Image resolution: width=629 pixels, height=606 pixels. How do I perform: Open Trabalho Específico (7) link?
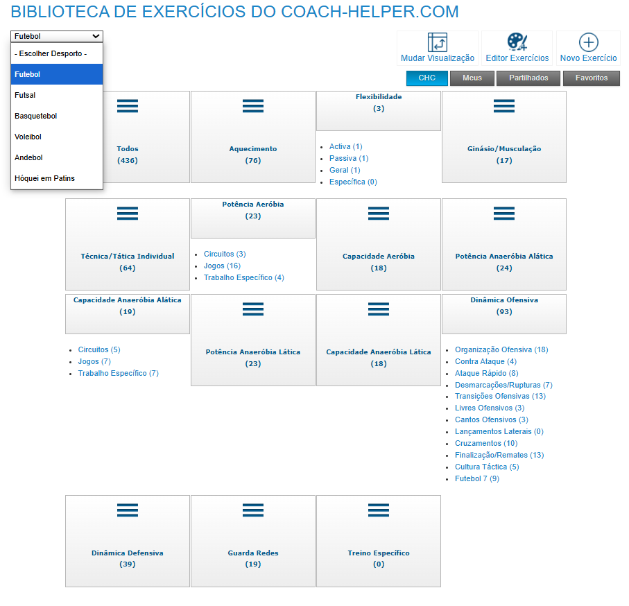point(119,374)
